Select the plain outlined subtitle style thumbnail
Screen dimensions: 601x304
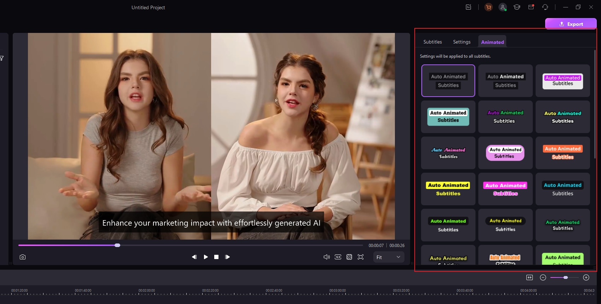[x=448, y=81]
